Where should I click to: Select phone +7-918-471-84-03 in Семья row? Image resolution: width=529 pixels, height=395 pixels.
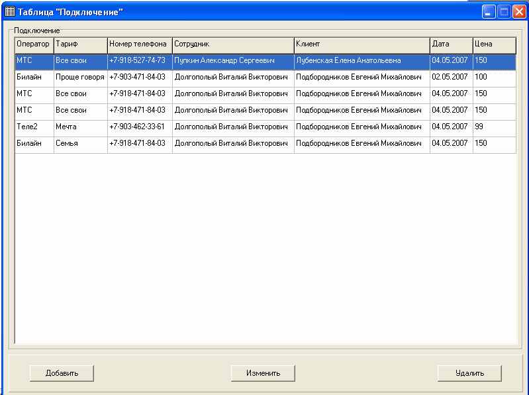140,145
